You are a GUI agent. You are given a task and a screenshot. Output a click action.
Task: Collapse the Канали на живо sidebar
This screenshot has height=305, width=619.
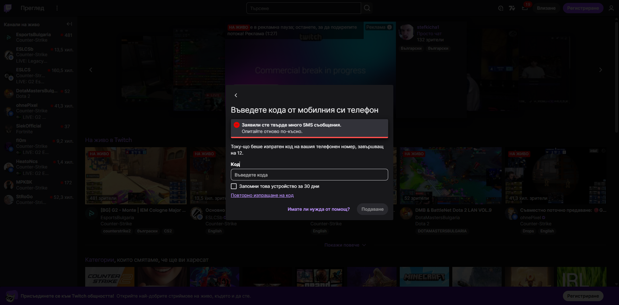click(x=69, y=24)
